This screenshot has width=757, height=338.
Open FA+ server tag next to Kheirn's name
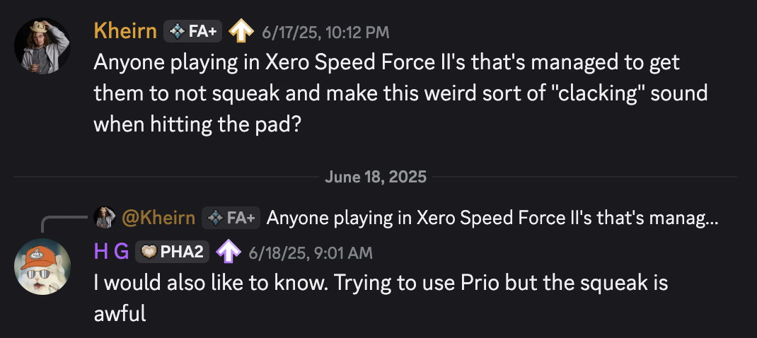194,32
